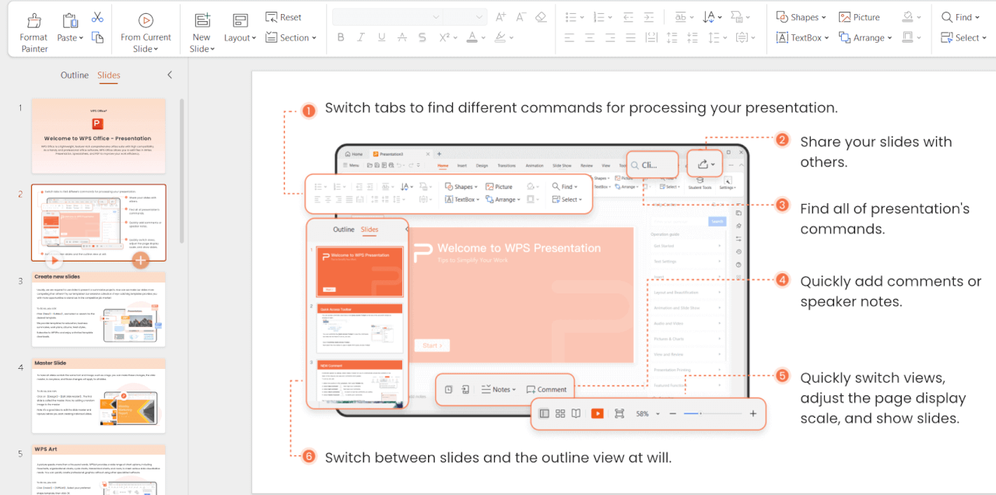
Task: Toggle center alignment
Action: [590, 37]
